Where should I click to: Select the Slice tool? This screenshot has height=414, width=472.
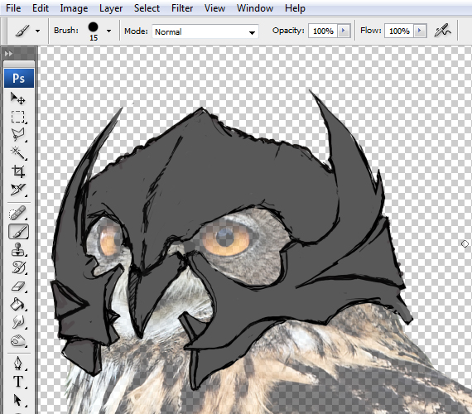18,190
